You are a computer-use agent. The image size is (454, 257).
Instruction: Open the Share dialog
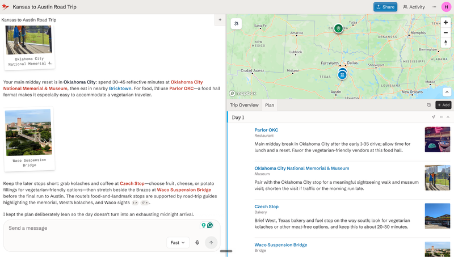click(385, 7)
